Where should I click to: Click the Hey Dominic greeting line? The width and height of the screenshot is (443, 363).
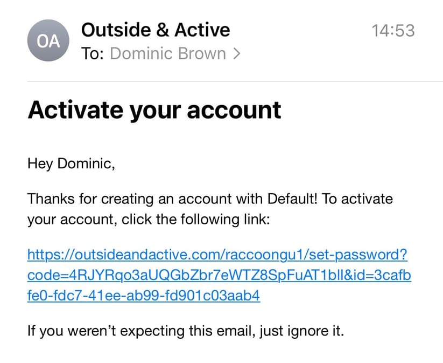71,163
